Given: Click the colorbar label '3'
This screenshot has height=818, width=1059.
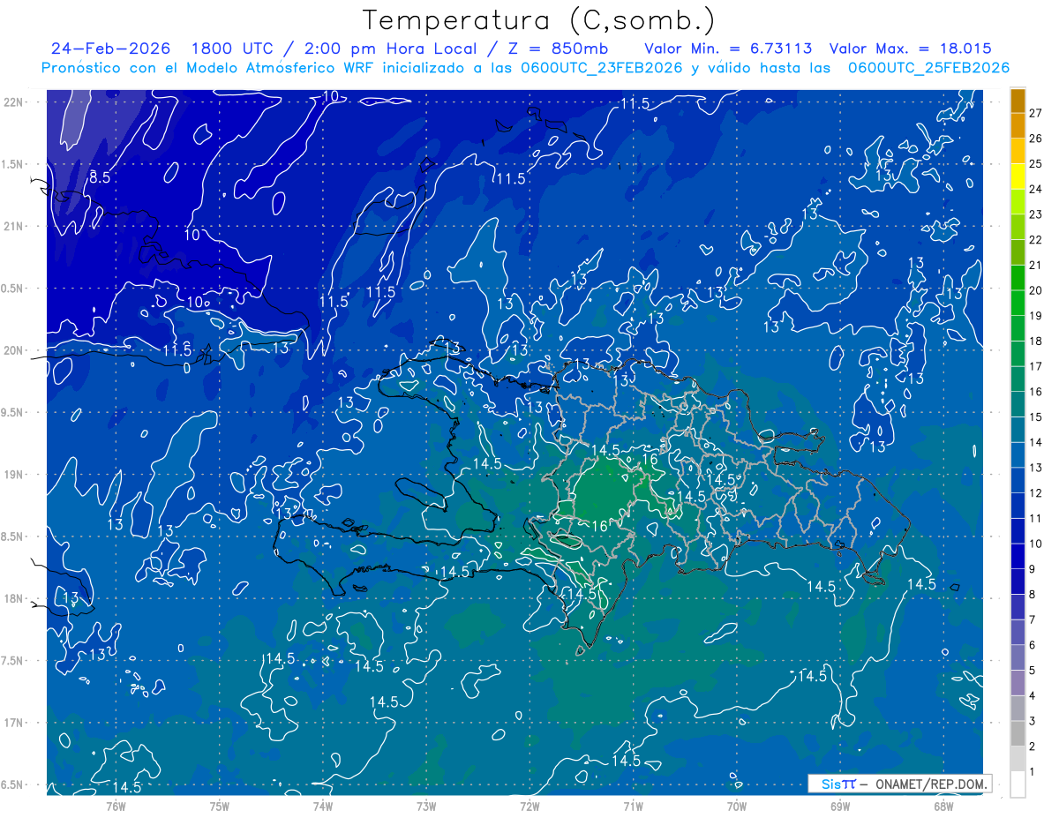Looking at the screenshot, I should tap(1032, 722).
